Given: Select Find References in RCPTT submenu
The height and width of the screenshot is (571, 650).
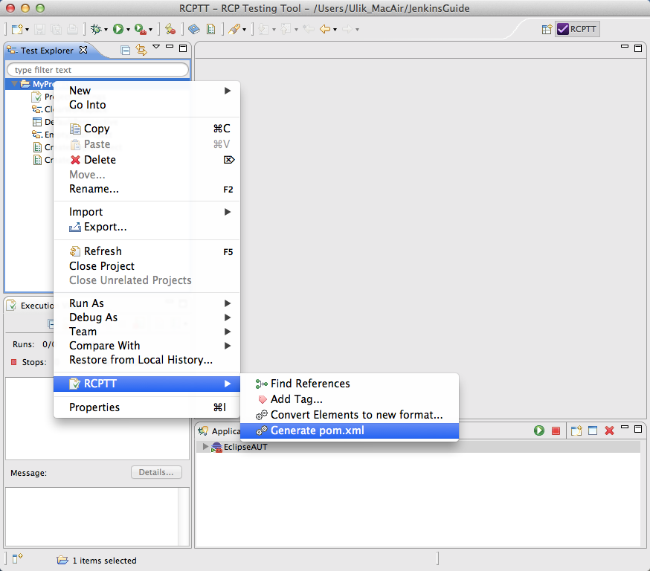Looking at the screenshot, I should (x=350, y=384).
